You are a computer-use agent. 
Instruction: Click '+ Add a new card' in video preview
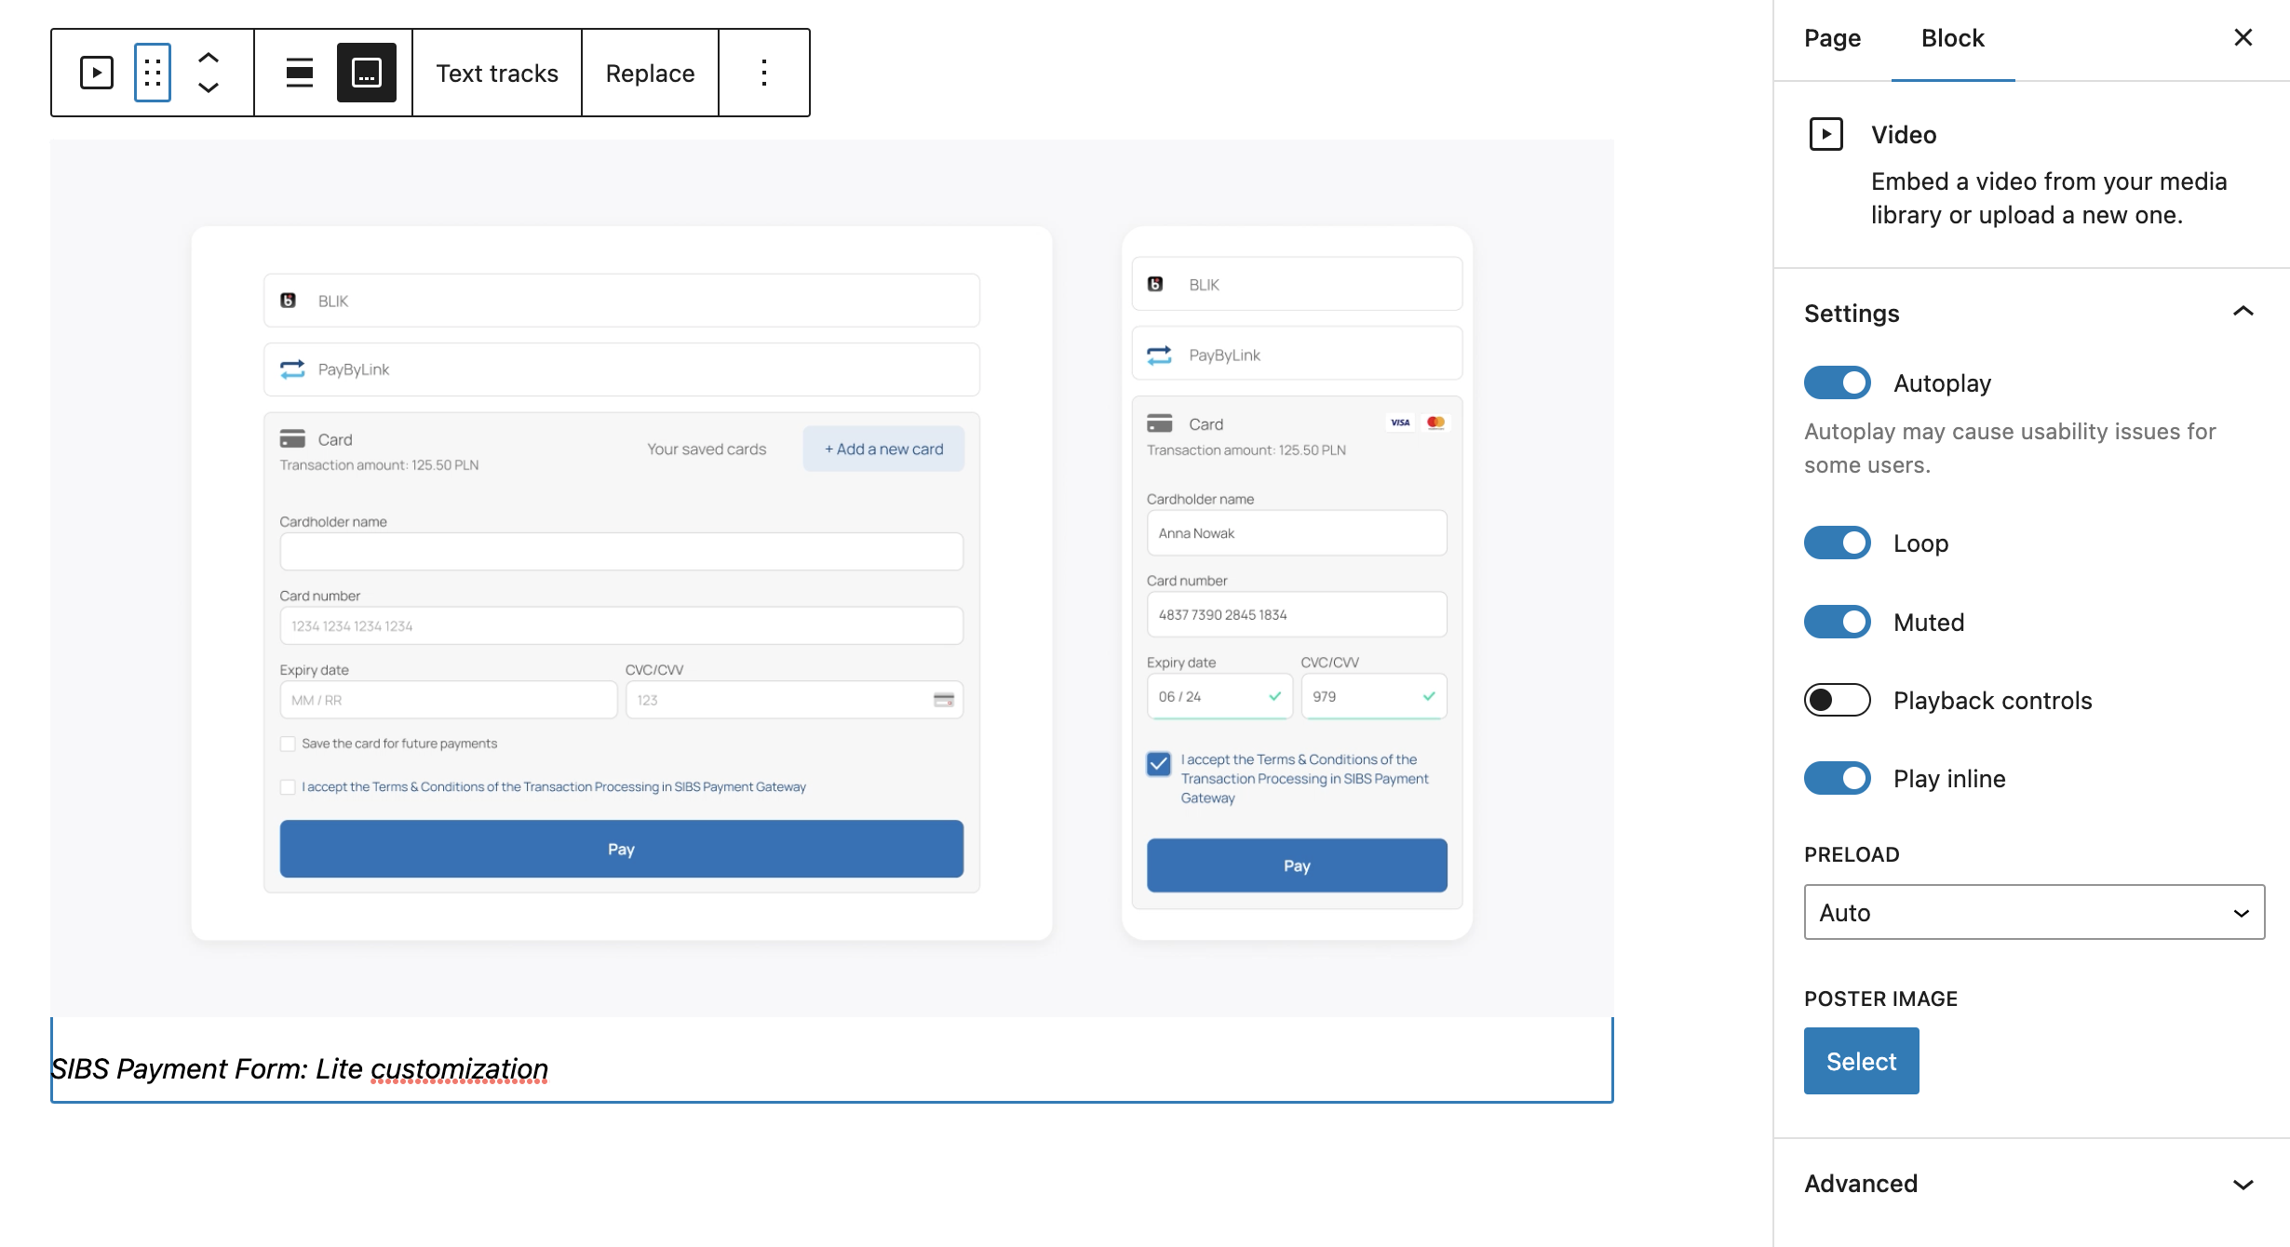tap(883, 449)
